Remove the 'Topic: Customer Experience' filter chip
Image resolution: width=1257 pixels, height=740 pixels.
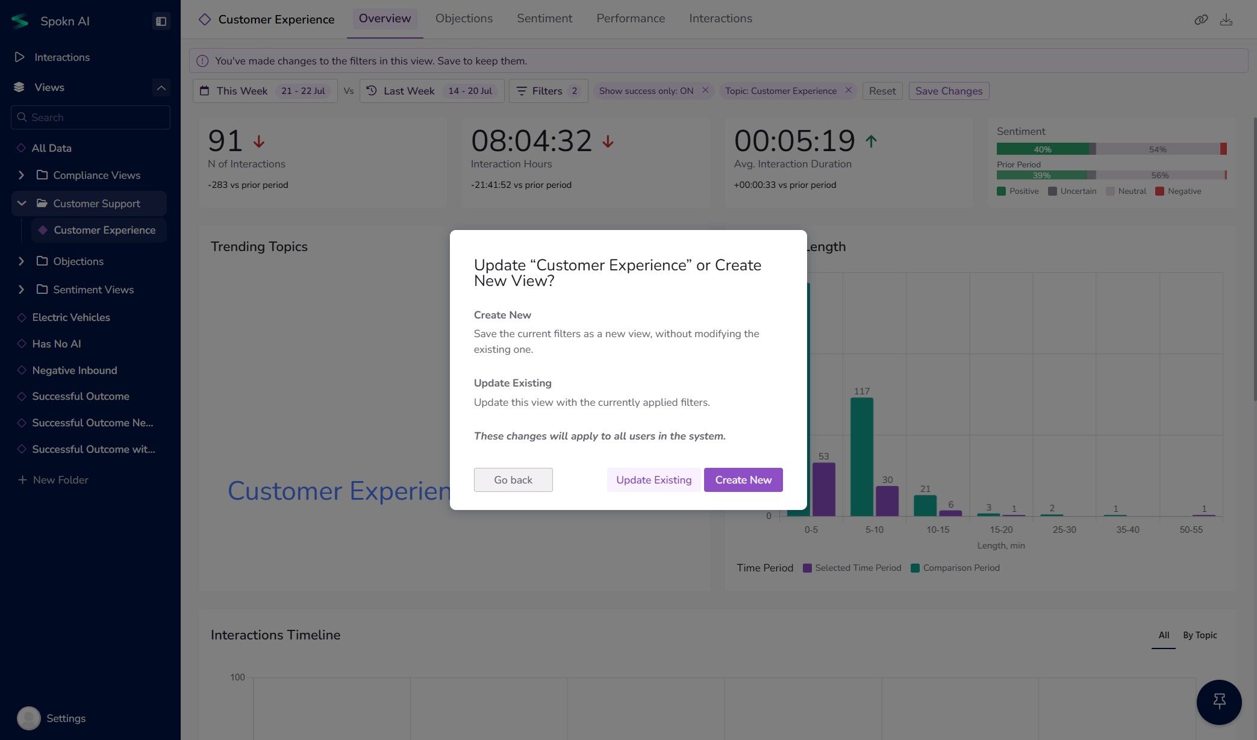pos(848,90)
